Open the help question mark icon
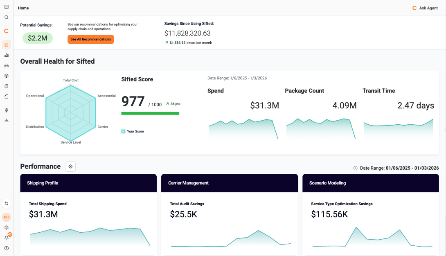Viewport: 446px width, 256px height. pos(7,248)
